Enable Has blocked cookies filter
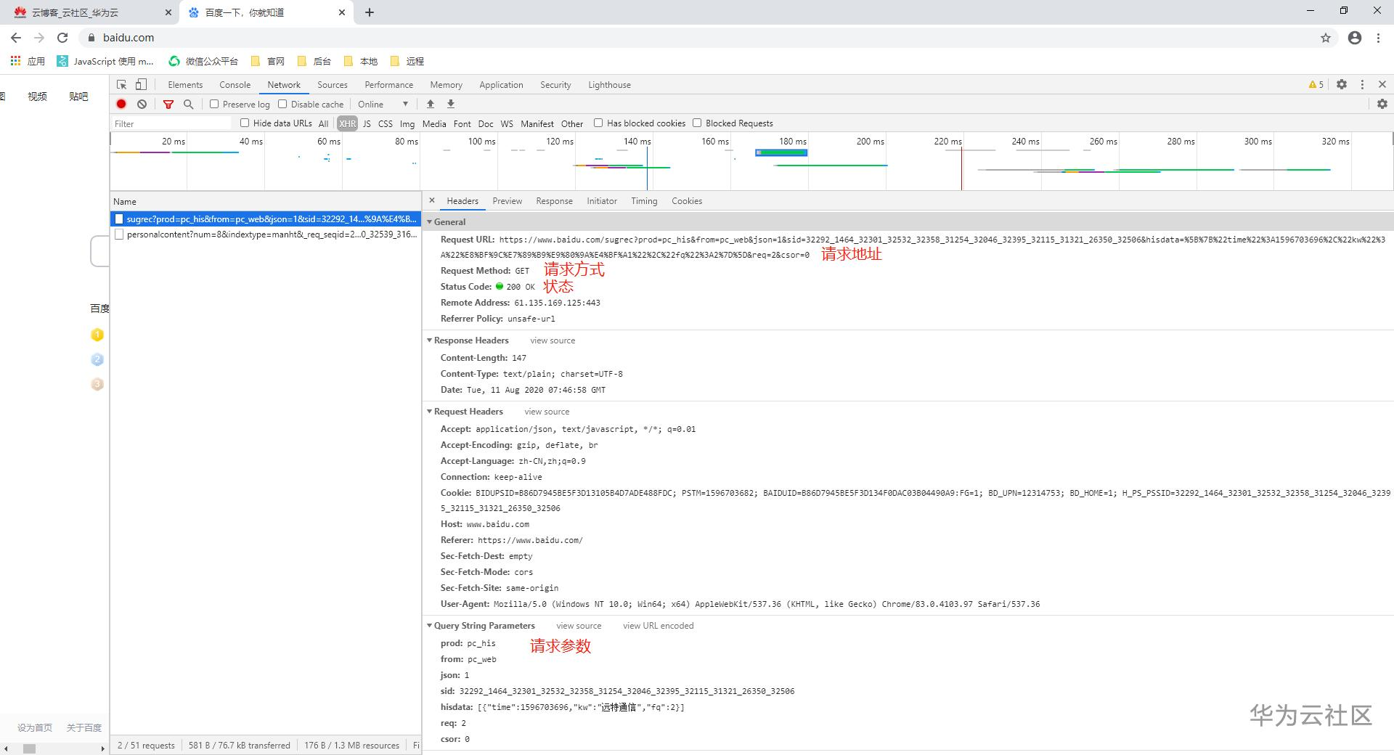The width and height of the screenshot is (1394, 755). [598, 123]
